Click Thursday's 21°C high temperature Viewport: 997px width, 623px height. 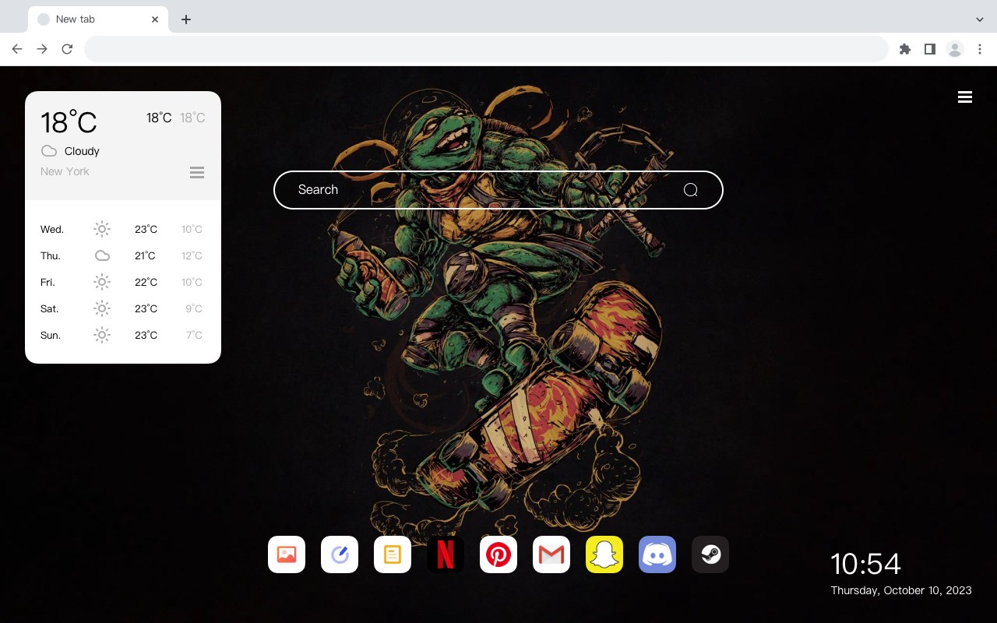(x=145, y=255)
